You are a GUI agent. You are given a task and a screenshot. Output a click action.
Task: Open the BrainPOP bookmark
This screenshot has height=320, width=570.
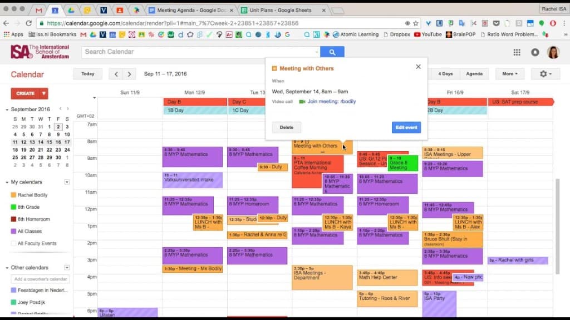(x=460, y=34)
